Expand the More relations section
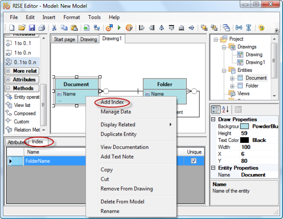Screen dimensions: 283x219 coord(9,71)
